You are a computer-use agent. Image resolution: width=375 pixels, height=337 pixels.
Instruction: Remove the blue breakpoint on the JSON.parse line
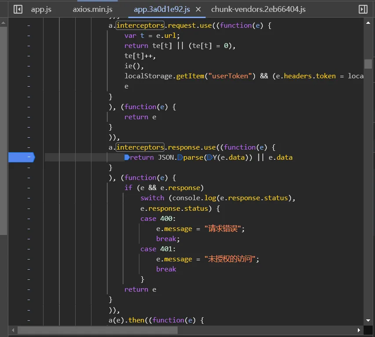click(22, 157)
